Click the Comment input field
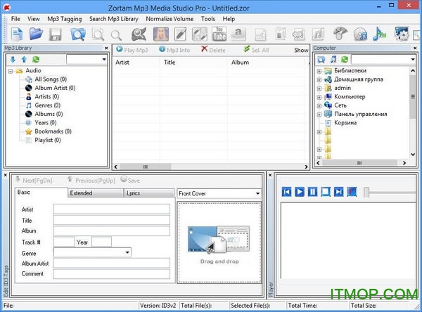Viewport: 422px width, 312px height. click(111, 274)
